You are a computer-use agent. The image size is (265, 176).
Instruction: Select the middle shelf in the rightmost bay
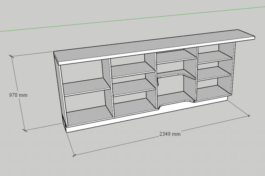(x=214, y=73)
